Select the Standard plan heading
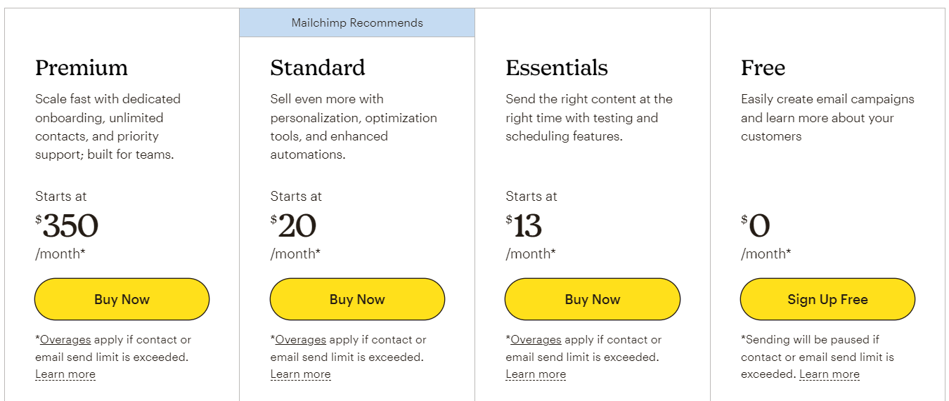Screen dimensions: 949x401 click(x=318, y=67)
